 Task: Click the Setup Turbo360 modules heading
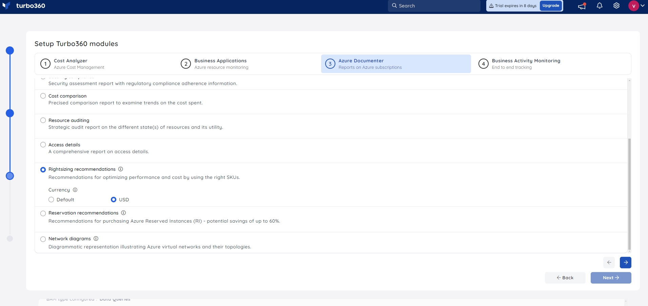[76, 44]
